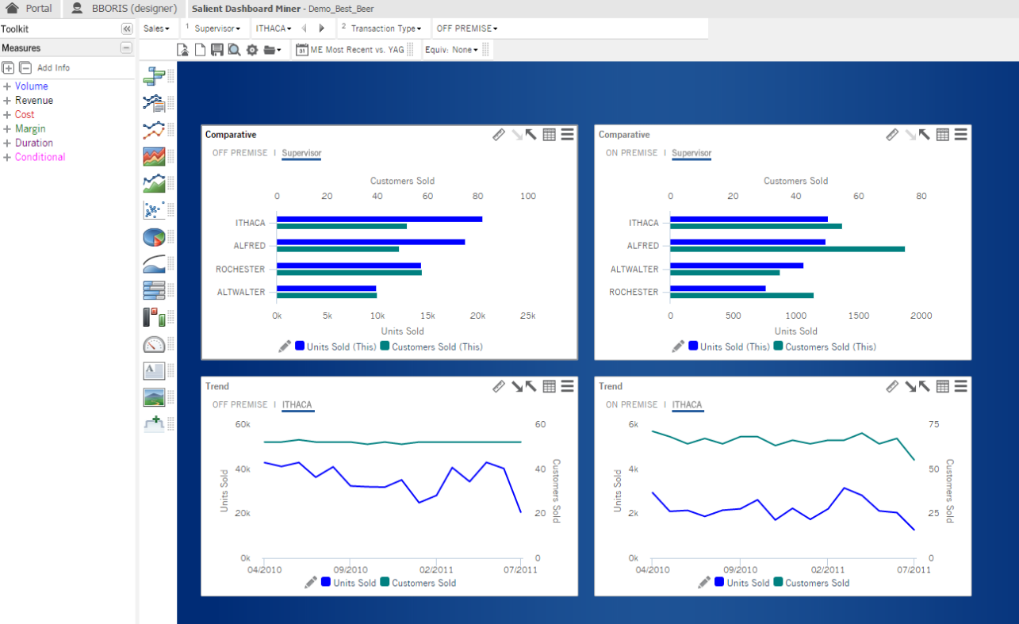Expand the Volume measure tree item
1019x624 pixels.
click(7, 86)
